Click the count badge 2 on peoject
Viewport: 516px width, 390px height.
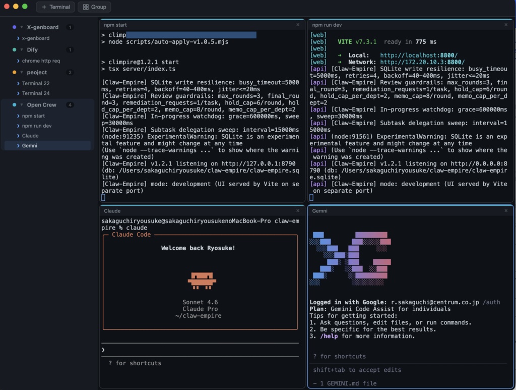pyautogui.click(x=70, y=72)
